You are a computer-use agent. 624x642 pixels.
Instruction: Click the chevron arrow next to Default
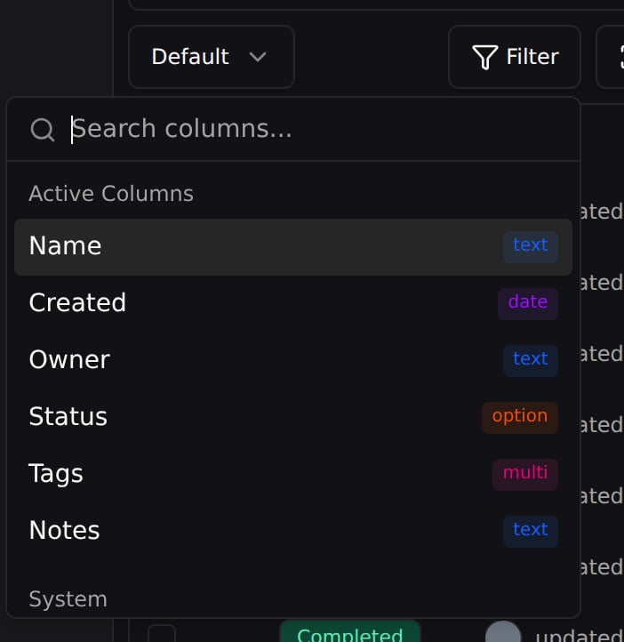point(258,57)
